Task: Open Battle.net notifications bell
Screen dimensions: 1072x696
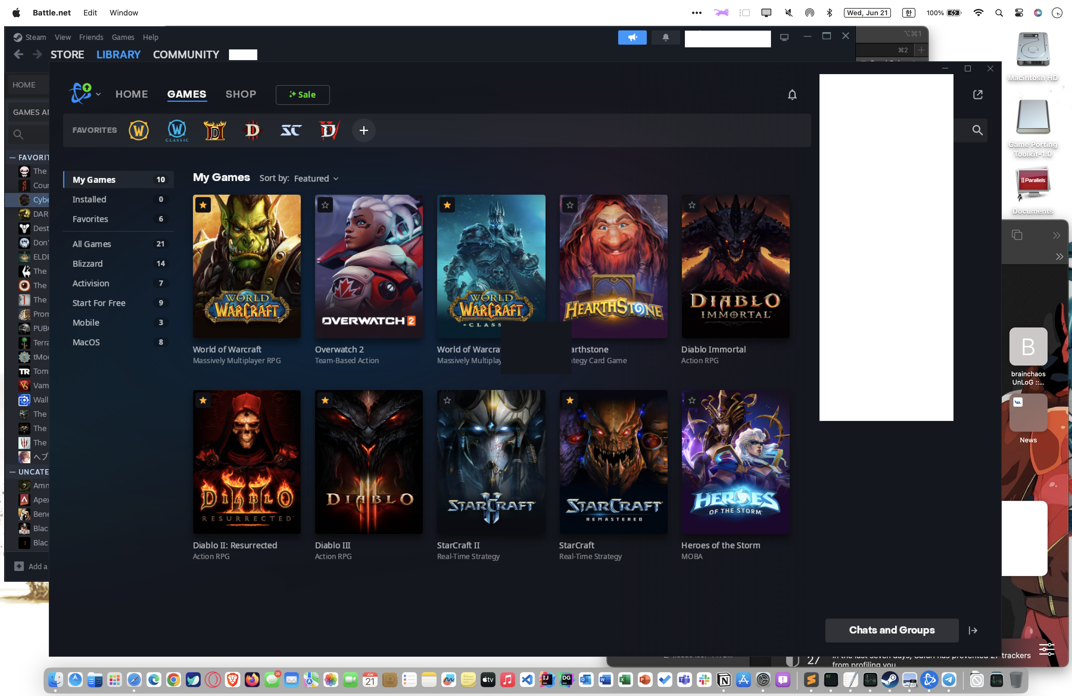Action: pos(792,95)
